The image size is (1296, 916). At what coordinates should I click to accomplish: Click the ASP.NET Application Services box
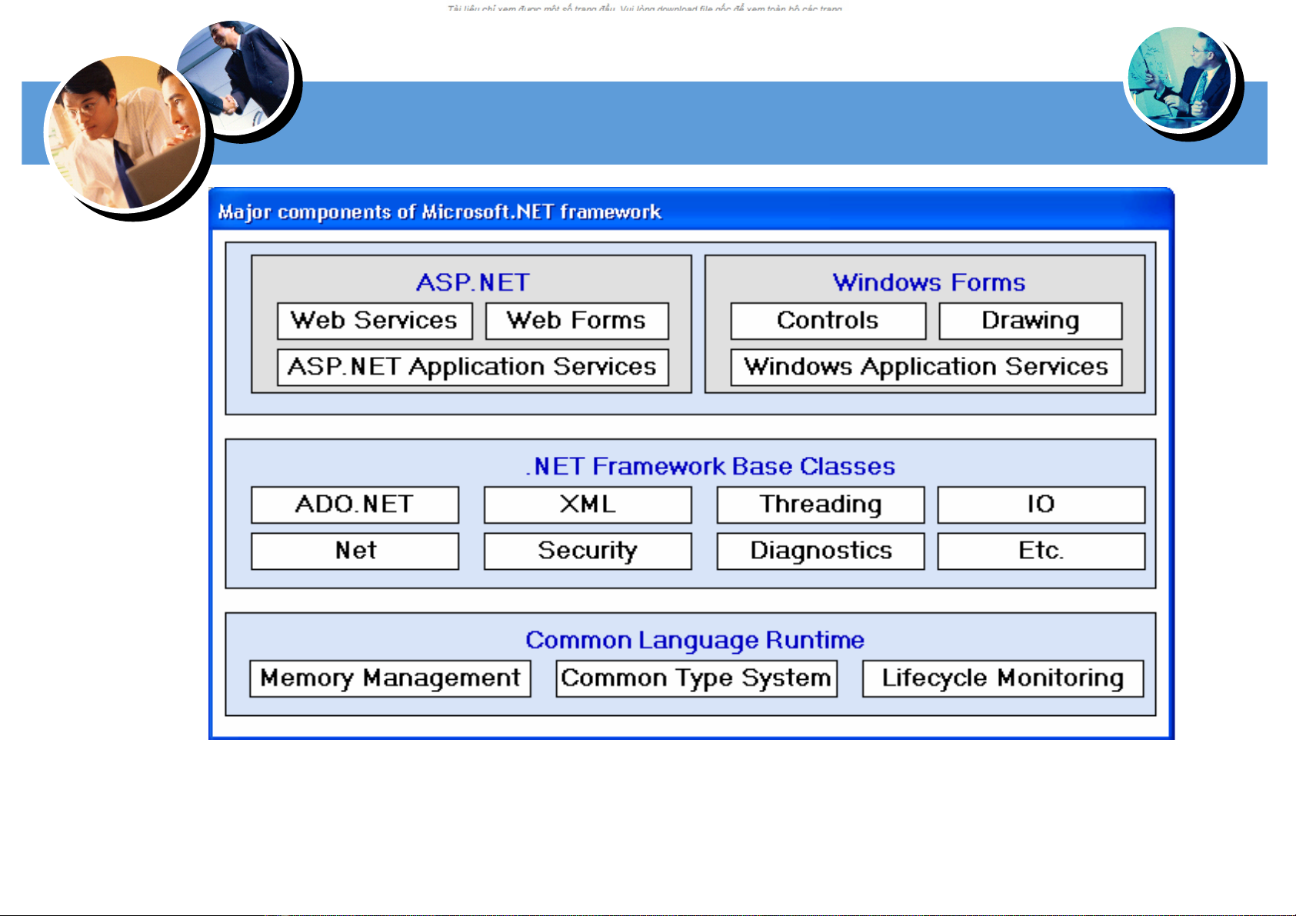click(x=472, y=367)
